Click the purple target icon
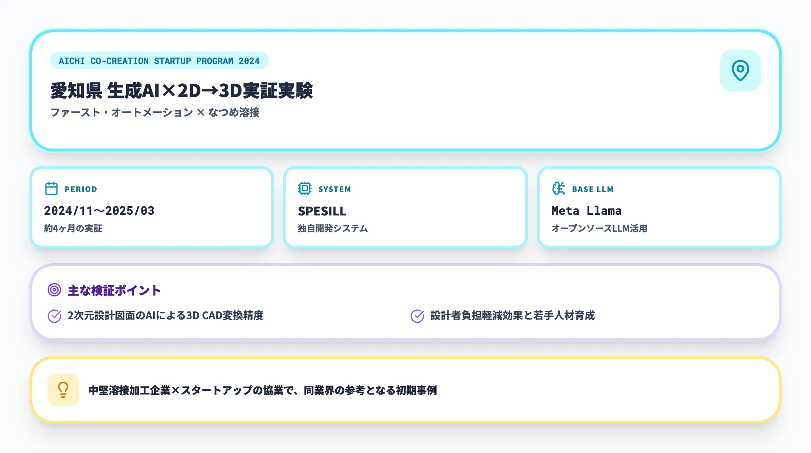The height and width of the screenshot is (453, 811). [x=54, y=290]
